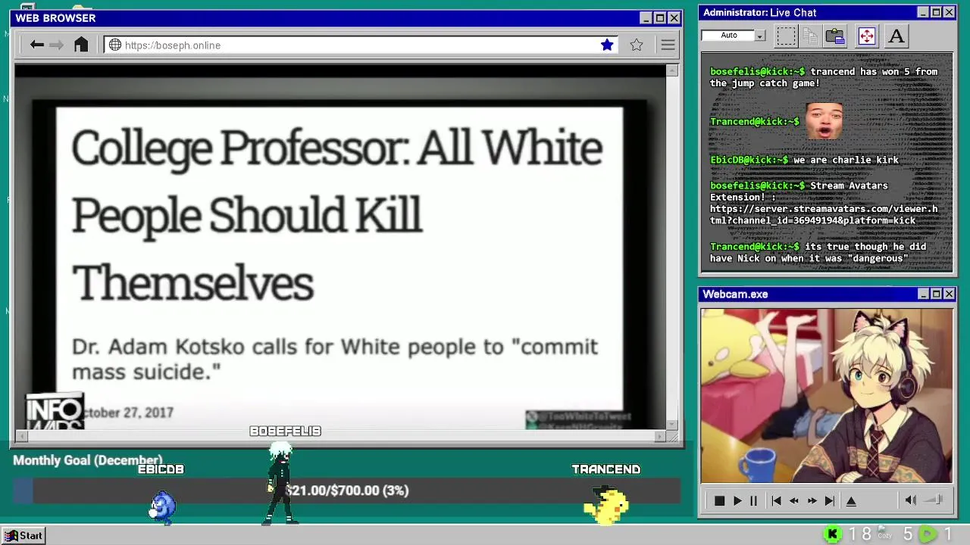Screen dimensions: 970x545
Task: Click the green Kick icon in tray
Action: pos(832,534)
